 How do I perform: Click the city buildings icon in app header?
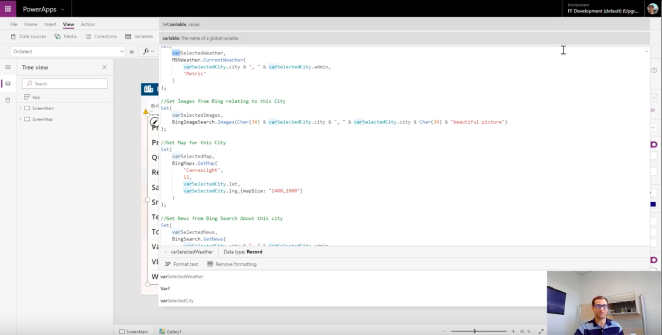click(x=148, y=89)
